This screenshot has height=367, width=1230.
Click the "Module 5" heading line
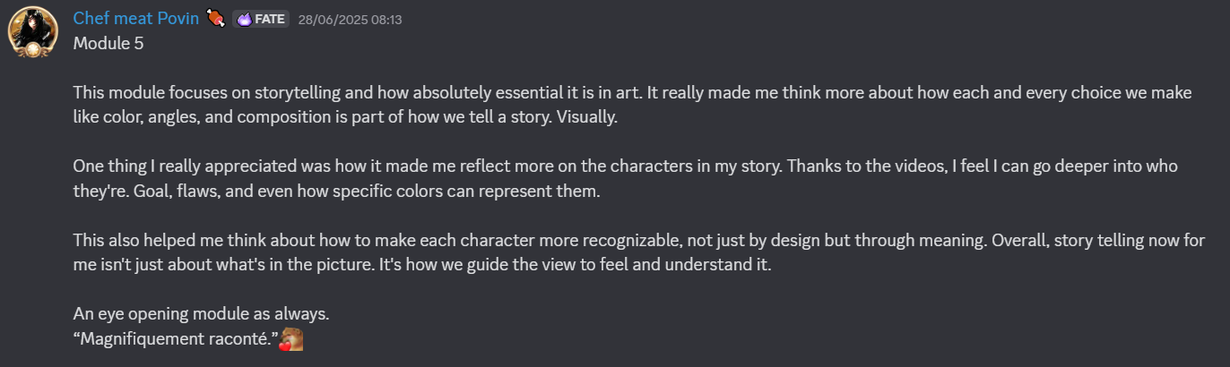point(108,43)
